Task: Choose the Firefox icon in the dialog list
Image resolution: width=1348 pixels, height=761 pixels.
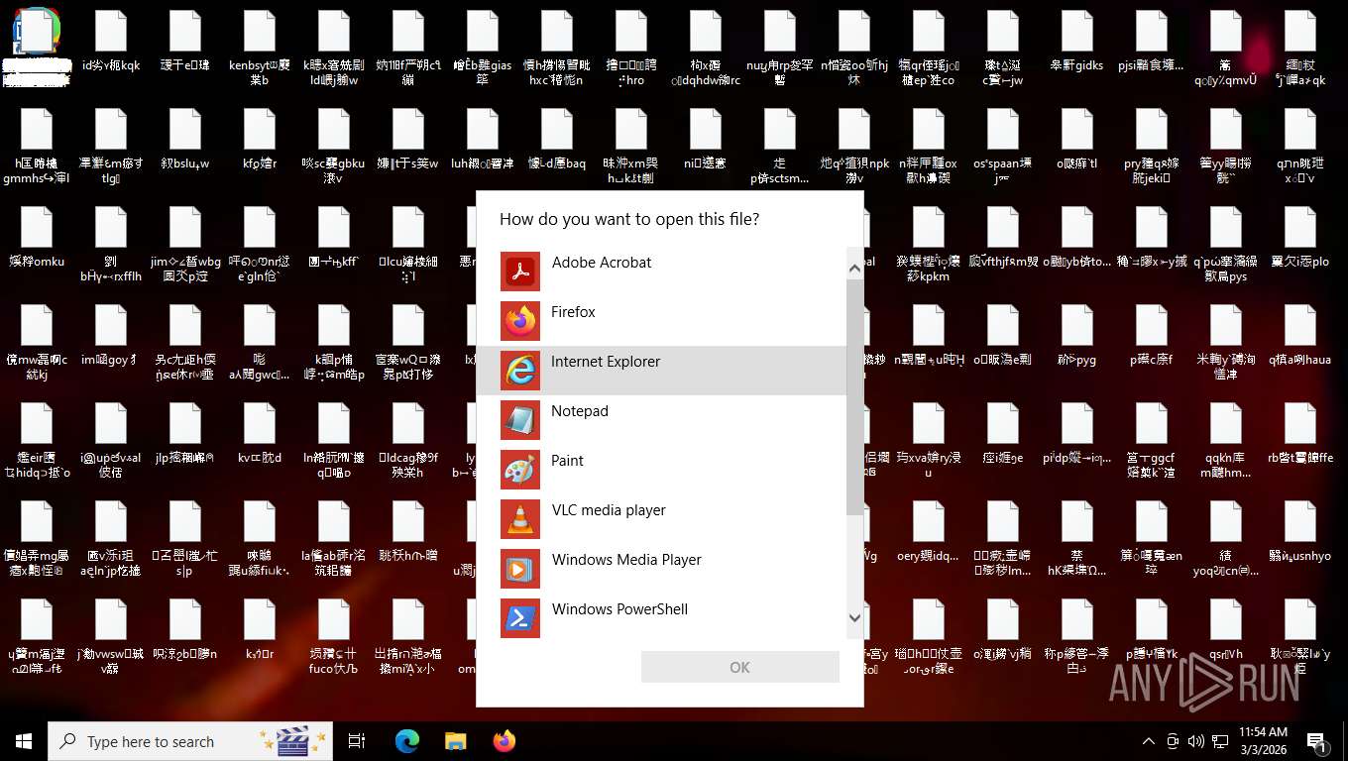Action: pyautogui.click(x=520, y=321)
